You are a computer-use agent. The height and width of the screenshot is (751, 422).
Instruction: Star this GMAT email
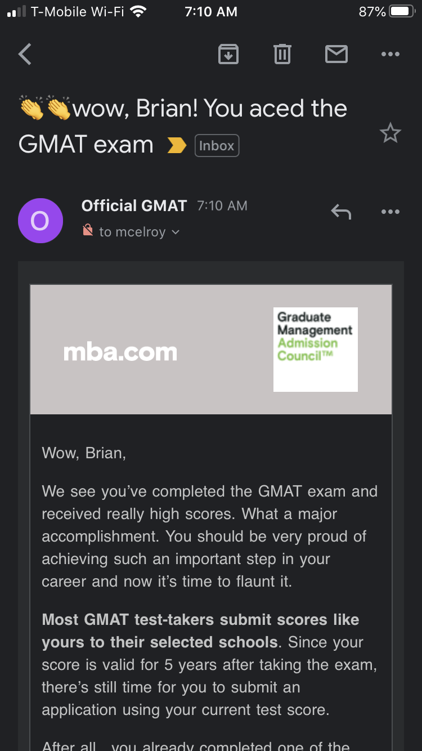point(390,134)
